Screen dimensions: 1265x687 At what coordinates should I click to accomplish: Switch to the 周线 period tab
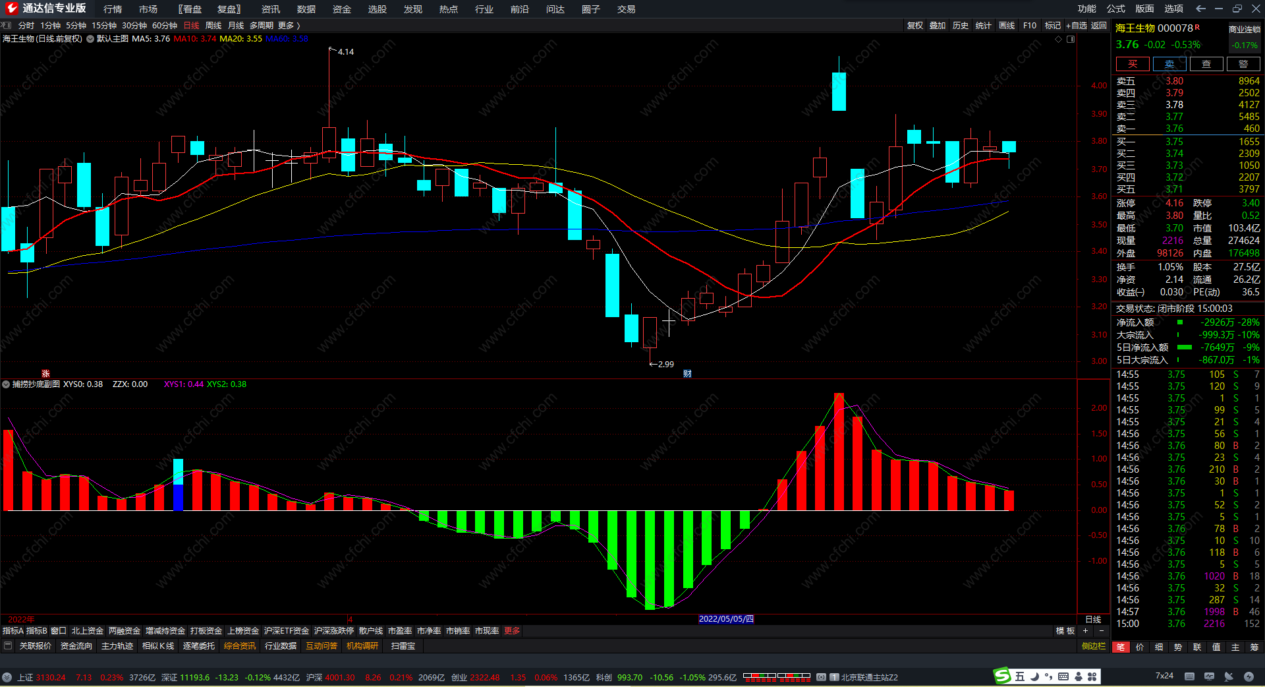pyautogui.click(x=213, y=25)
